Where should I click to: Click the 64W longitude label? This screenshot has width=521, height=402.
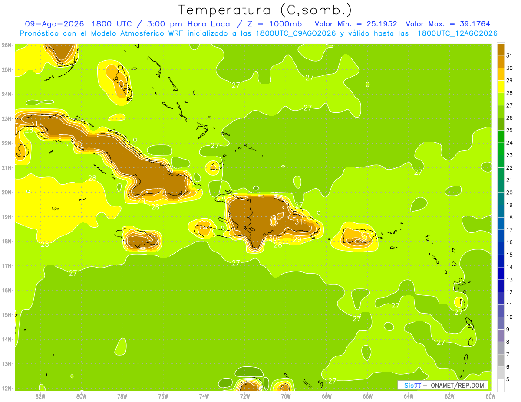[x=408, y=396]
